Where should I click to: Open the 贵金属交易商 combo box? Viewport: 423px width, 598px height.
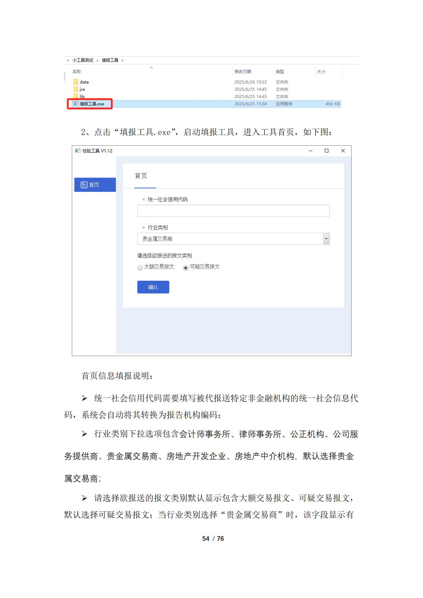tap(230, 239)
